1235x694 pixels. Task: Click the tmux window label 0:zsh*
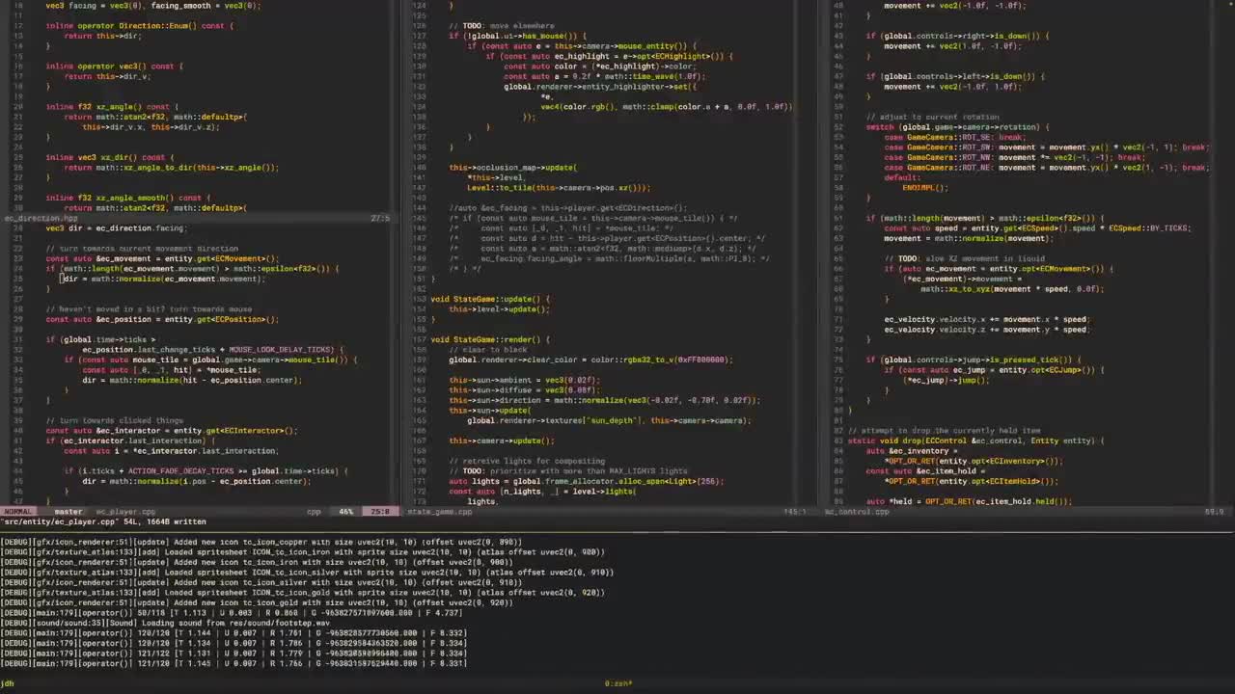pos(618,683)
